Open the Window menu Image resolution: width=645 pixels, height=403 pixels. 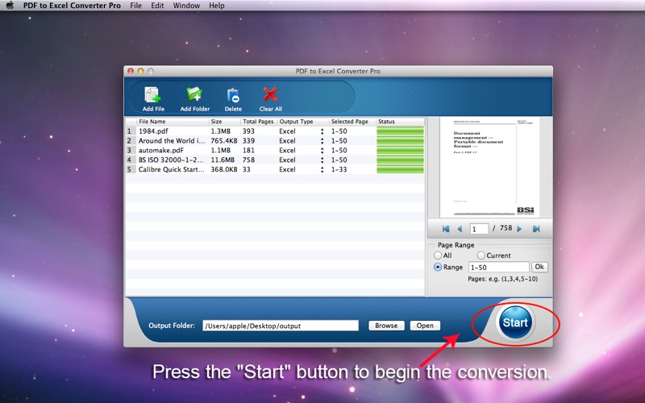click(x=186, y=6)
